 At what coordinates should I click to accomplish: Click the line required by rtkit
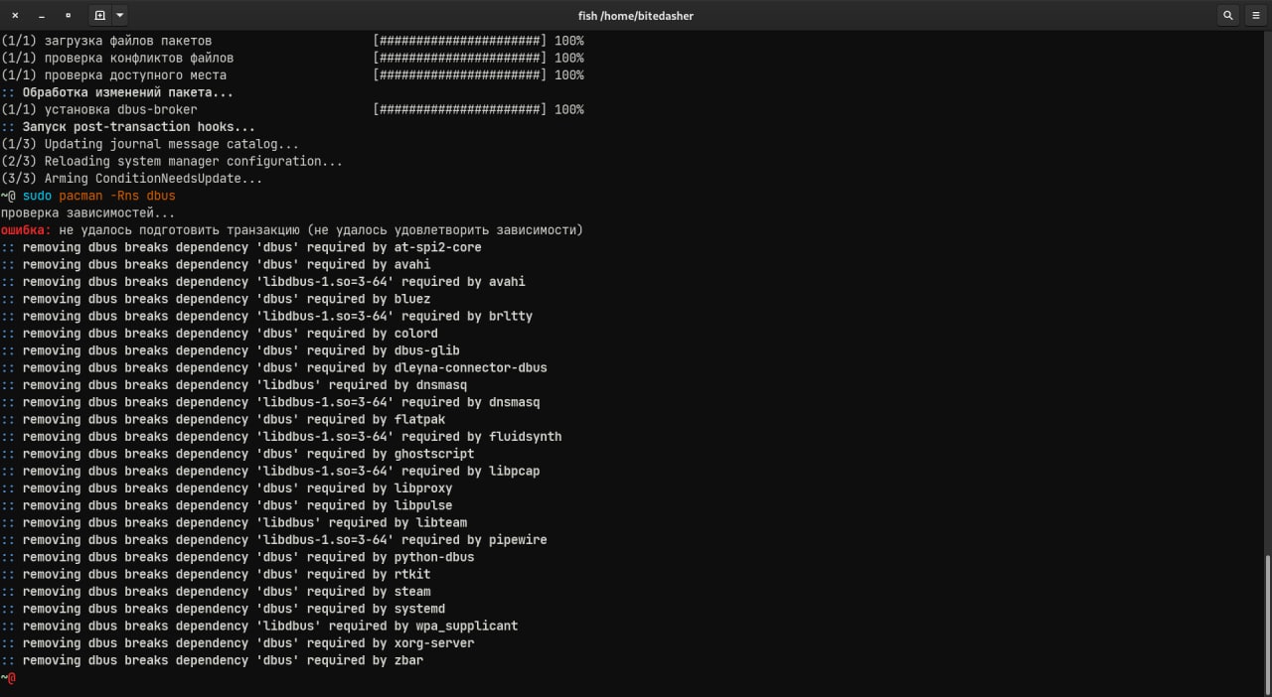coord(215,574)
